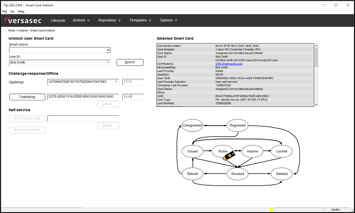Open the Help menu
This screenshot has width=355, height=213.
coord(21,11)
